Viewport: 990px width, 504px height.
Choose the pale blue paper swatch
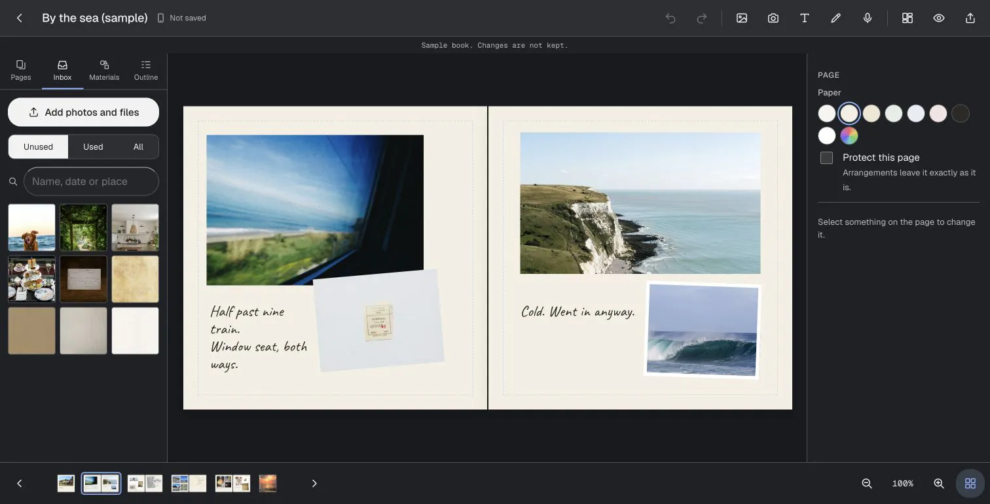(916, 114)
